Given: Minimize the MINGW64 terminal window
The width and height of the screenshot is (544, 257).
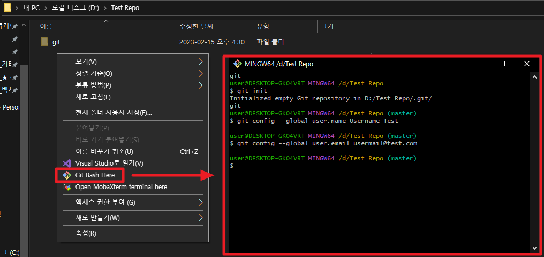Looking at the screenshot, I should point(479,64).
